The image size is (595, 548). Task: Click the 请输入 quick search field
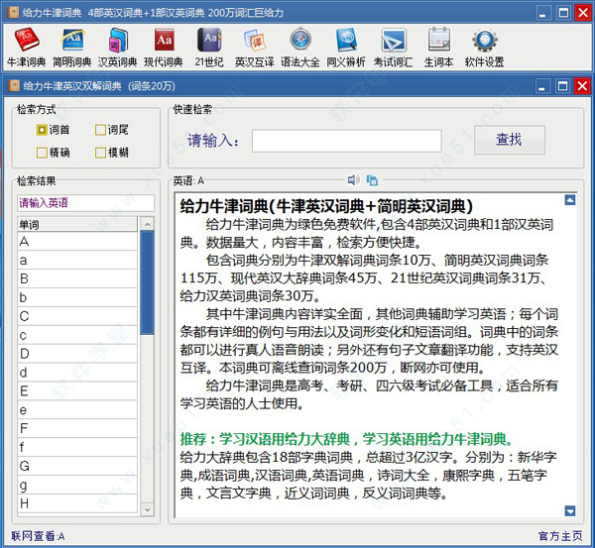346,141
